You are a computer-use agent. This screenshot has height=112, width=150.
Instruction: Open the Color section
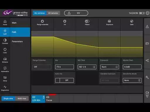(5, 51)
